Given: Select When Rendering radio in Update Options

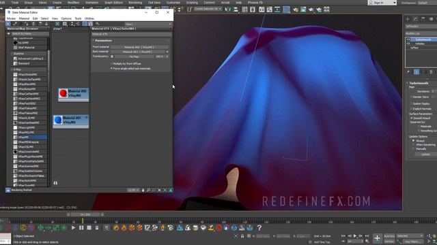Looking at the screenshot, I should (413, 145).
